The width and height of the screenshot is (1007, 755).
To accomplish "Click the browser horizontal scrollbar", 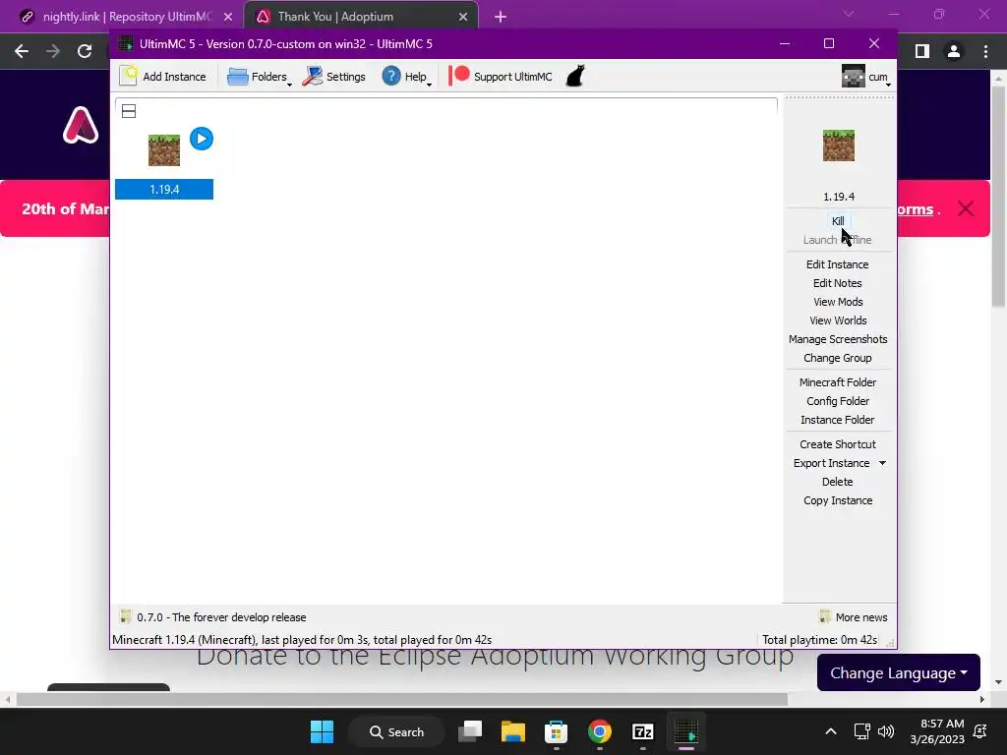I will pos(402,699).
